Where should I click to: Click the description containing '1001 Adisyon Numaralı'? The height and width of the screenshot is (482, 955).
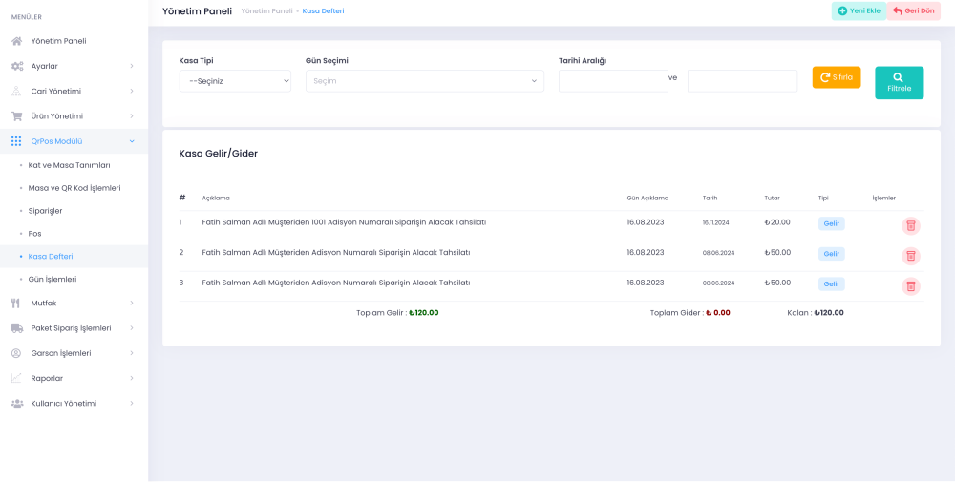pos(344,222)
